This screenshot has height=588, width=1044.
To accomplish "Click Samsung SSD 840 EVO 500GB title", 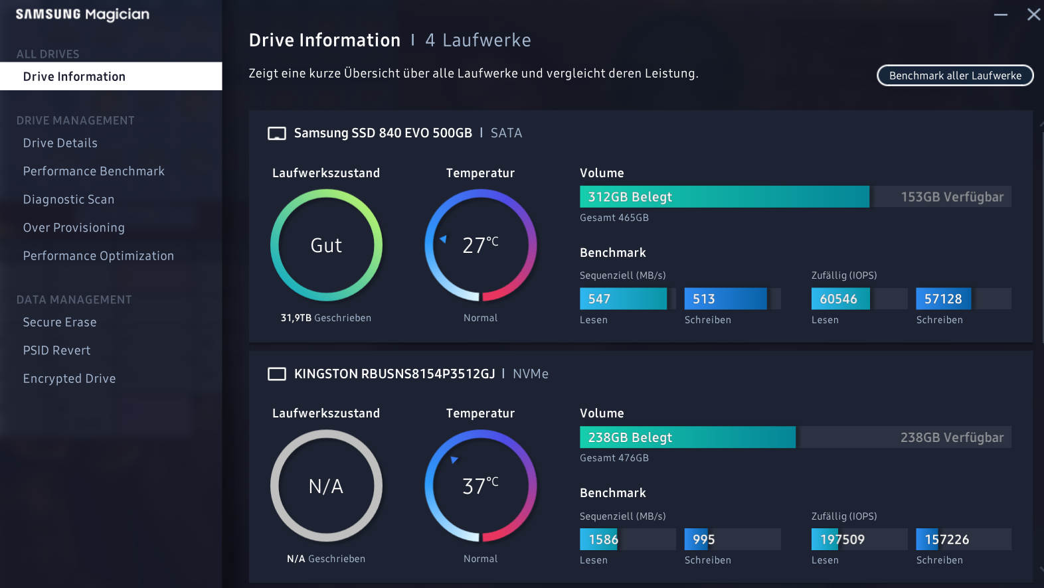I will point(383,133).
